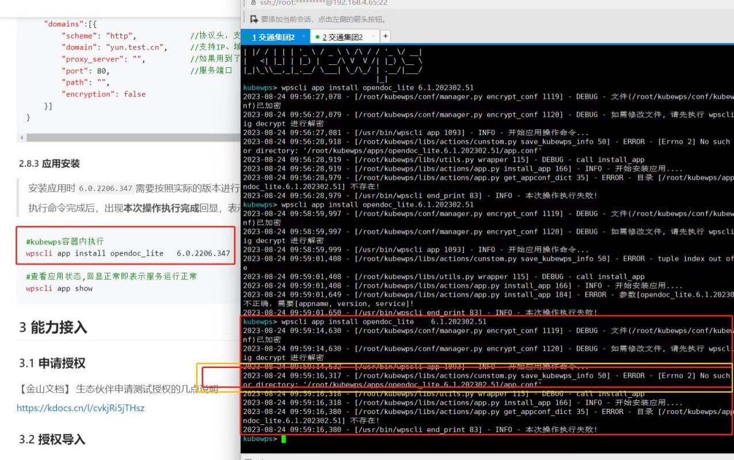
Task: Click the green status dot on tab 2
Action: pos(317,37)
